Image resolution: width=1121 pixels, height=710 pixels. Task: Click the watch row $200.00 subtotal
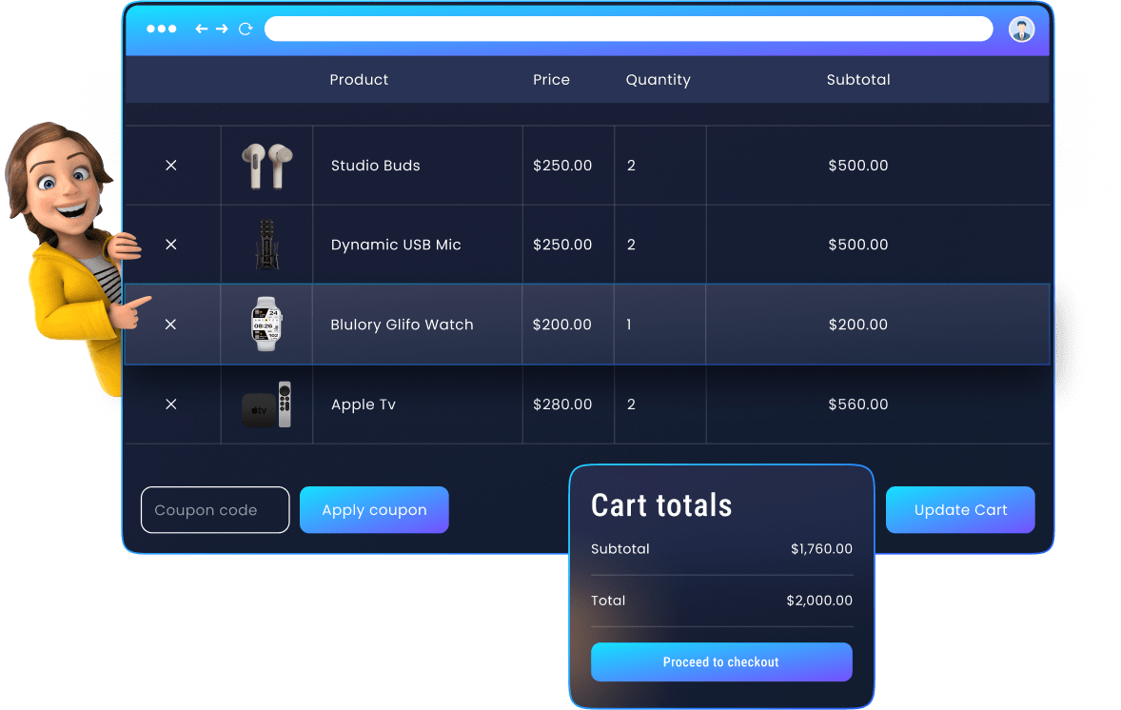[858, 325]
